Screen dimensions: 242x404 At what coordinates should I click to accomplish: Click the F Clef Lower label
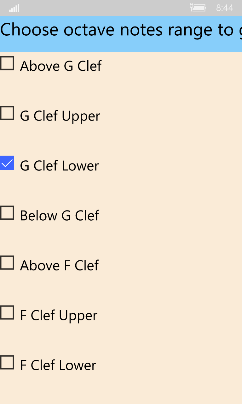tap(58, 365)
